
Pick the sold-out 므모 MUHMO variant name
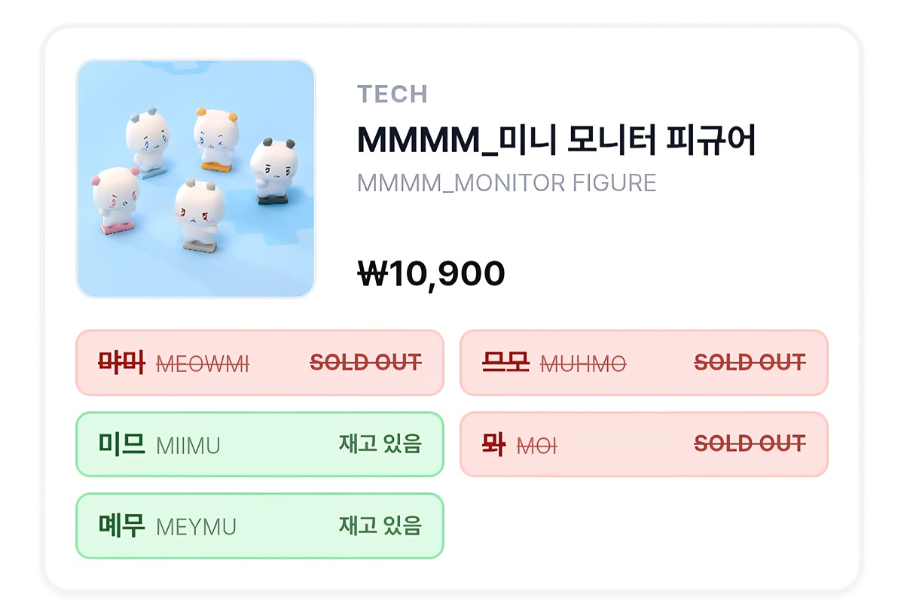[554, 363]
